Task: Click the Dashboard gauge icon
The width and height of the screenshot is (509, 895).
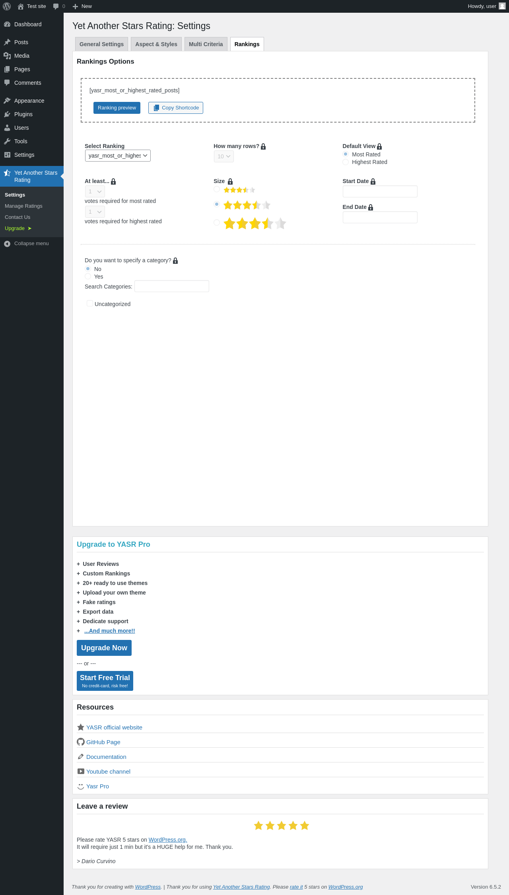Action: point(7,24)
